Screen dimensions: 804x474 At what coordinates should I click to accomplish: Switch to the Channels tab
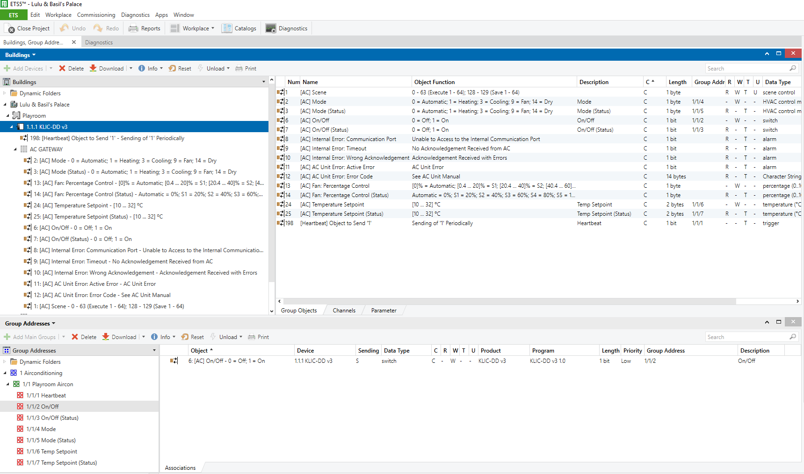[x=344, y=310]
